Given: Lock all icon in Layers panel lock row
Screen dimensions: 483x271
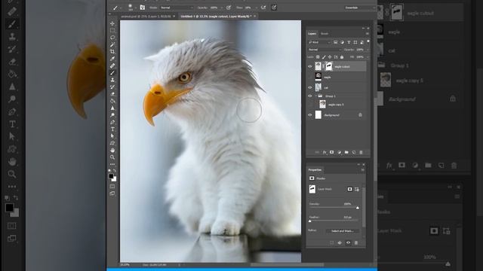Looking at the screenshot, I should pos(342,57).
